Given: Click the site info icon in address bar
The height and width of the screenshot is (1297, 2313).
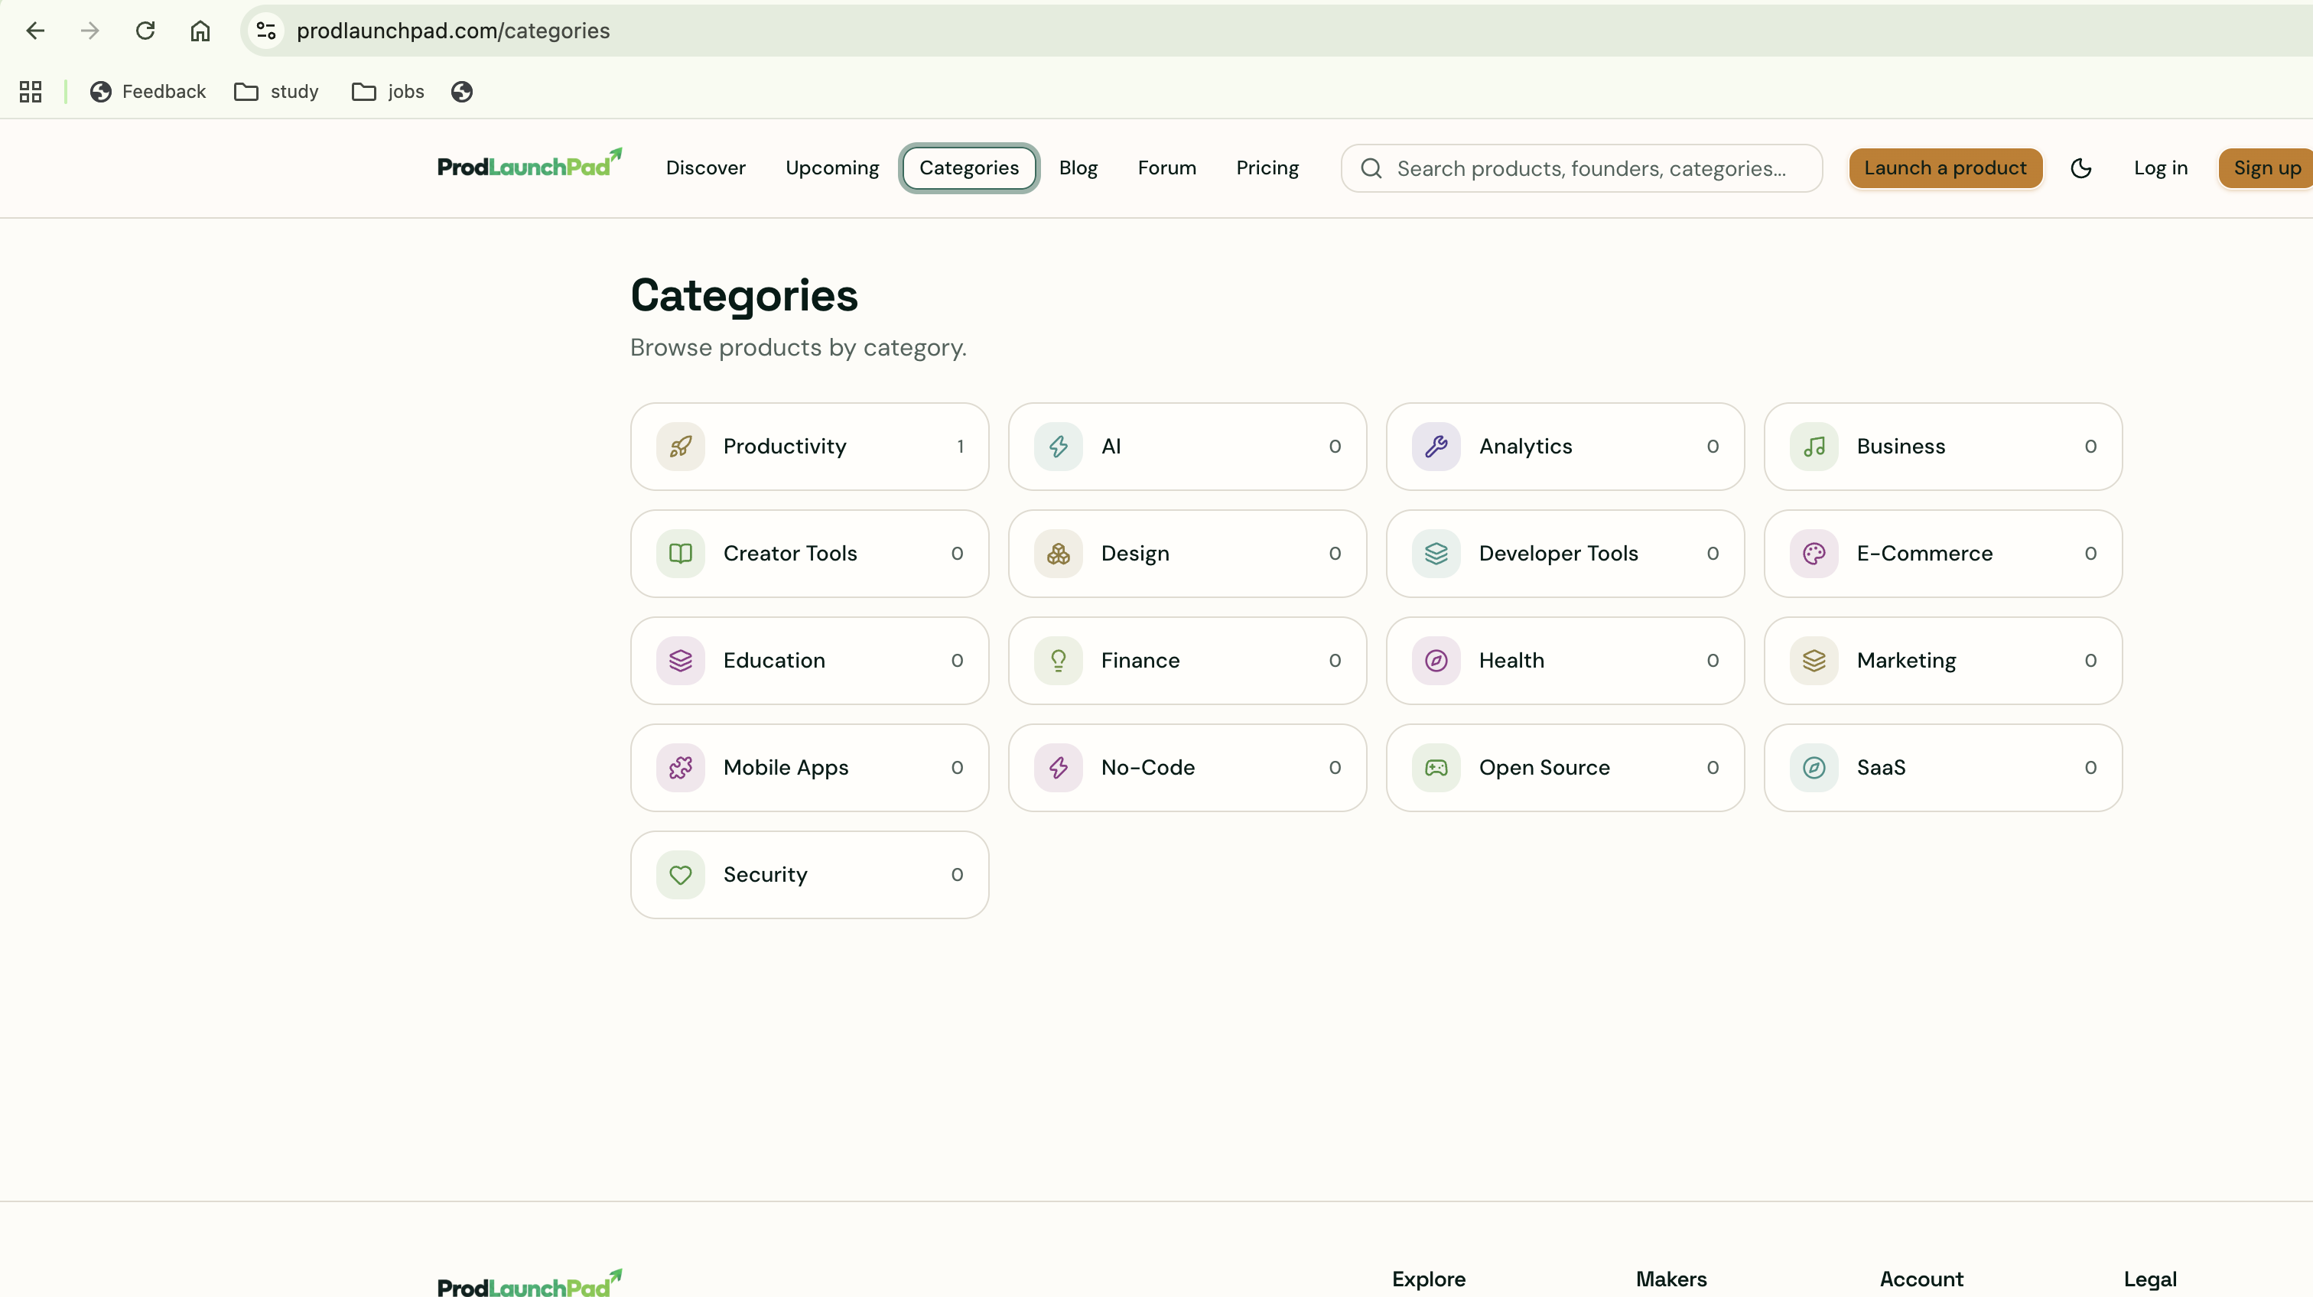Looking at the screenshot, I should coord(265,31).
